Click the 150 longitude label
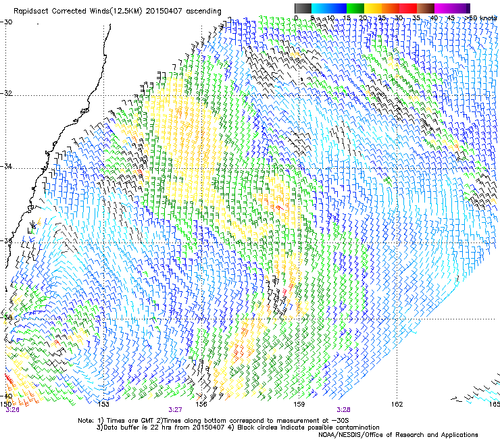Screen dimensions: 500x439 tap(5, 405)
